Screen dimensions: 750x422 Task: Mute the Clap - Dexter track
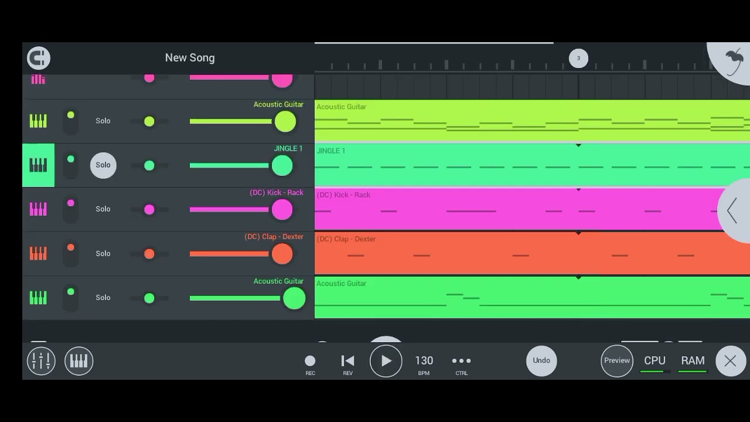[70, 253]
